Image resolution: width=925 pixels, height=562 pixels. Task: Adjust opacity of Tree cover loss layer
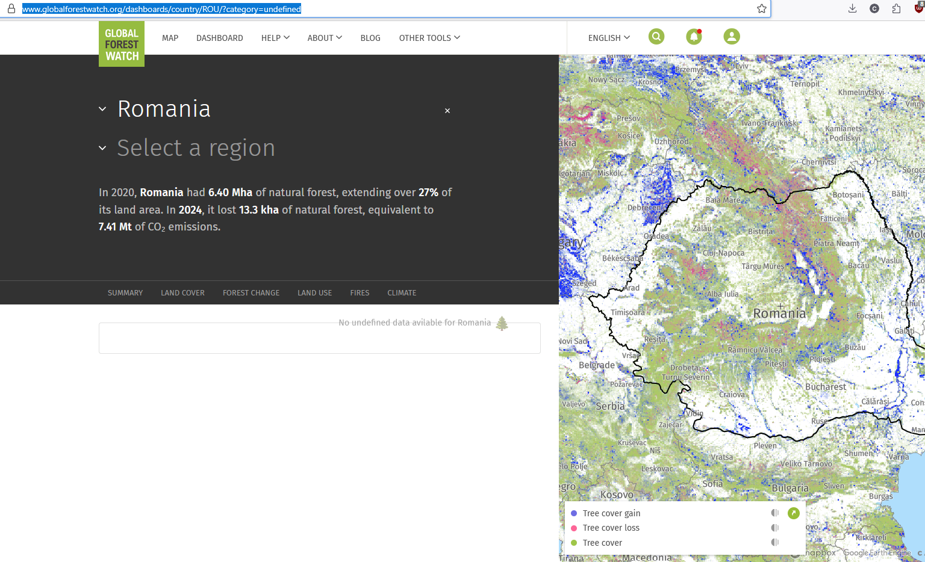775,528
